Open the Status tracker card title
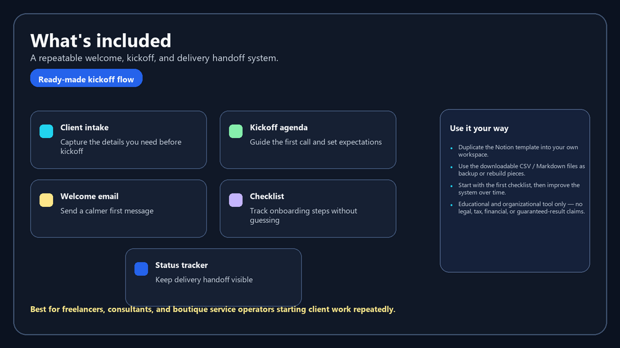620x348 pixels. coord(181,265)
